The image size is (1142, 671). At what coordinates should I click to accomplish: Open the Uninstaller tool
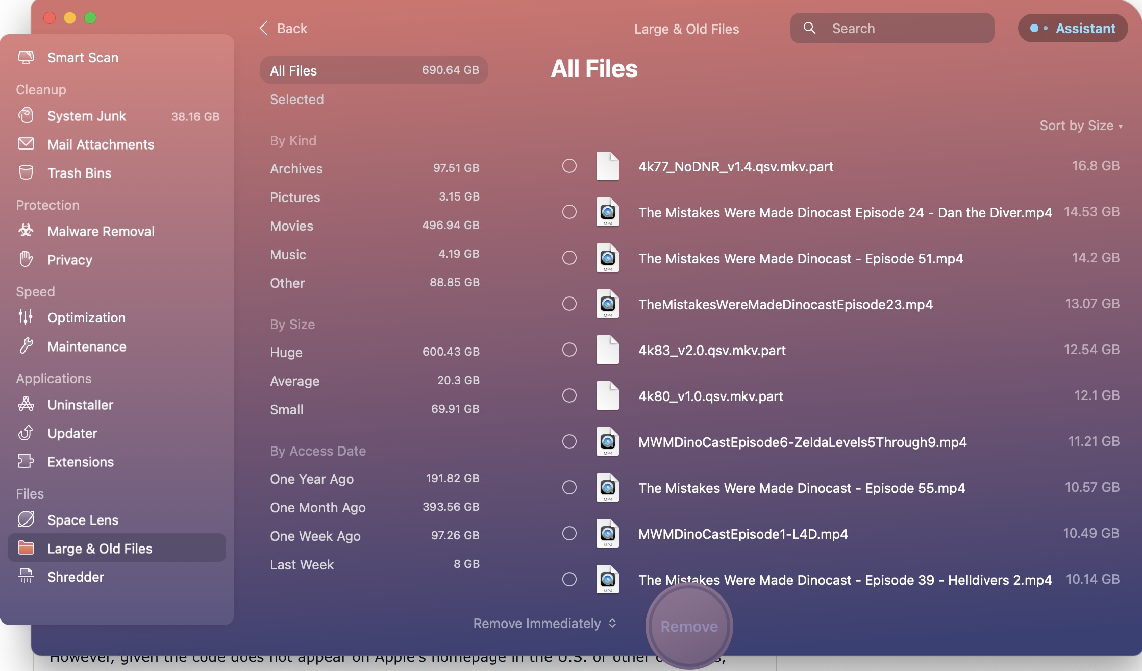(80, 405)
